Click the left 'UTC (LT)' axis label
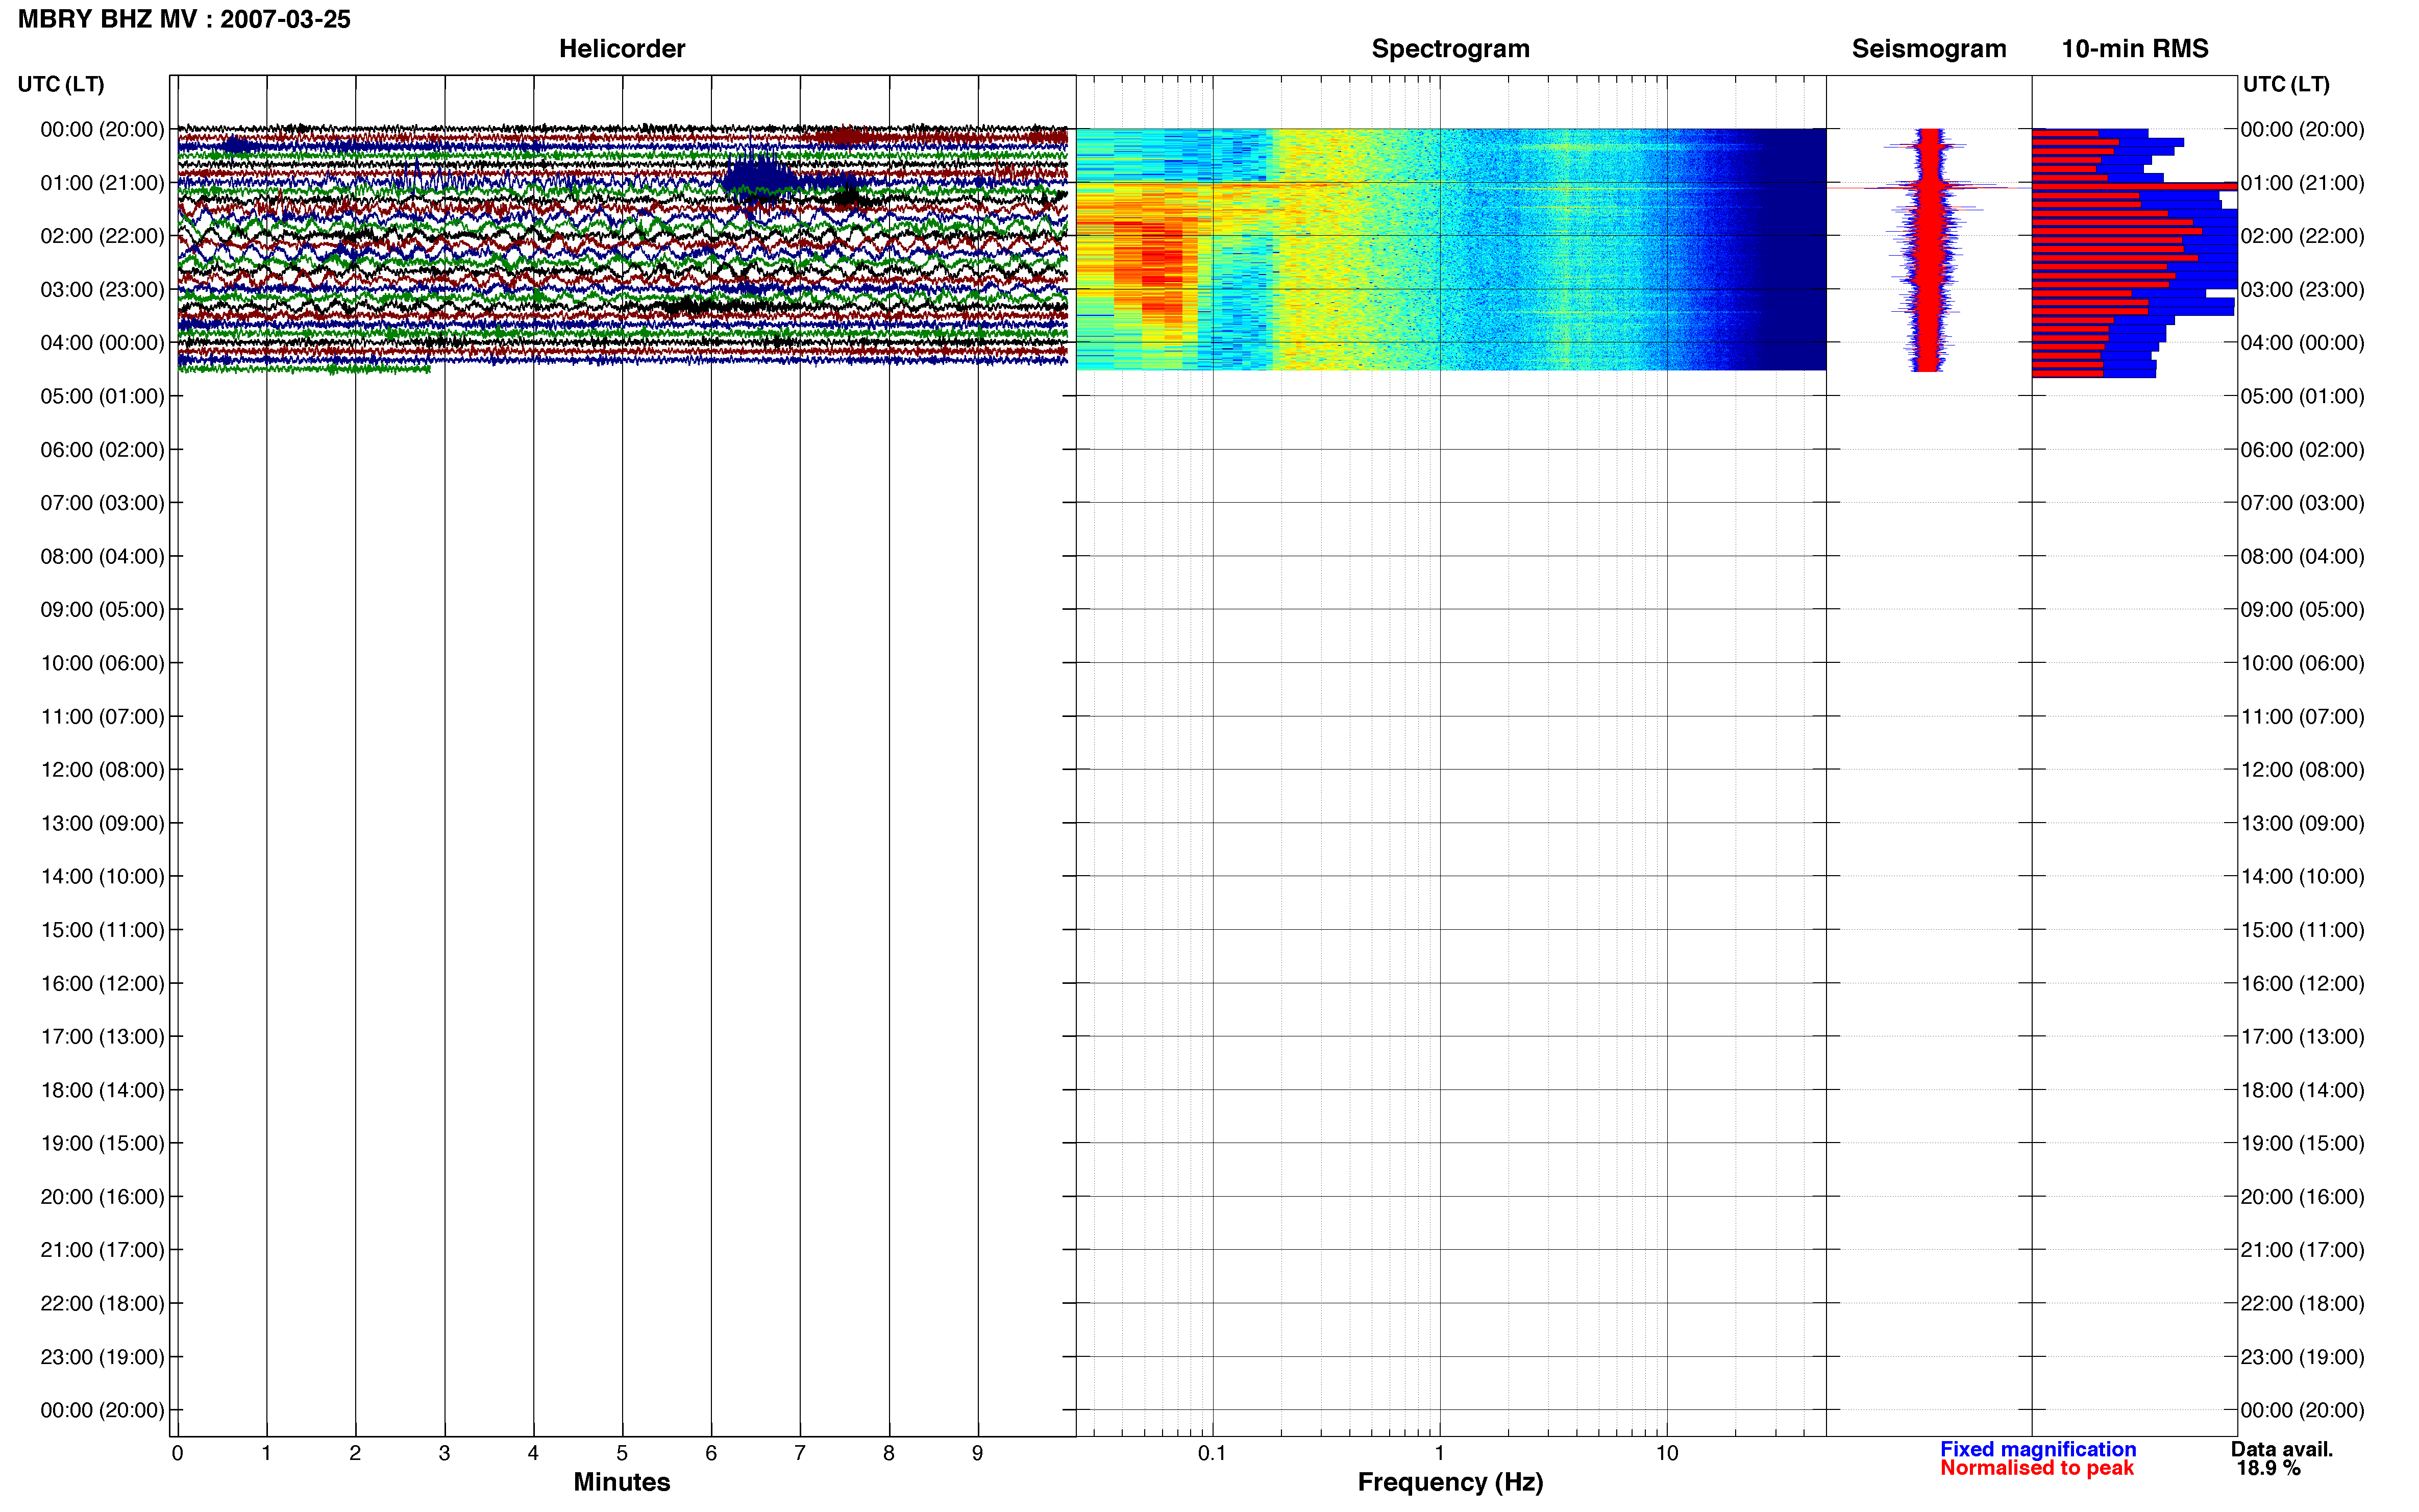The image size is (2419, 1512). click(x=61, y=84)
